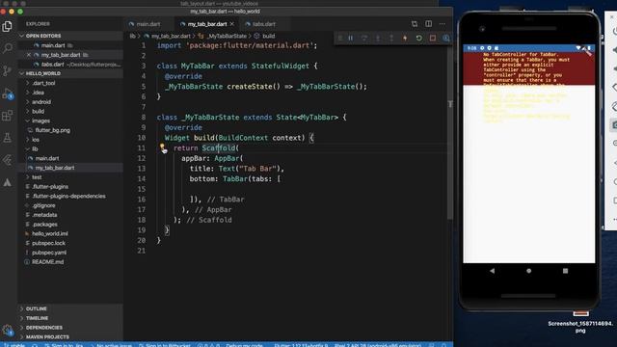Tap the emulator Recents square button
The image size is (617, 347).
point(566,271)
